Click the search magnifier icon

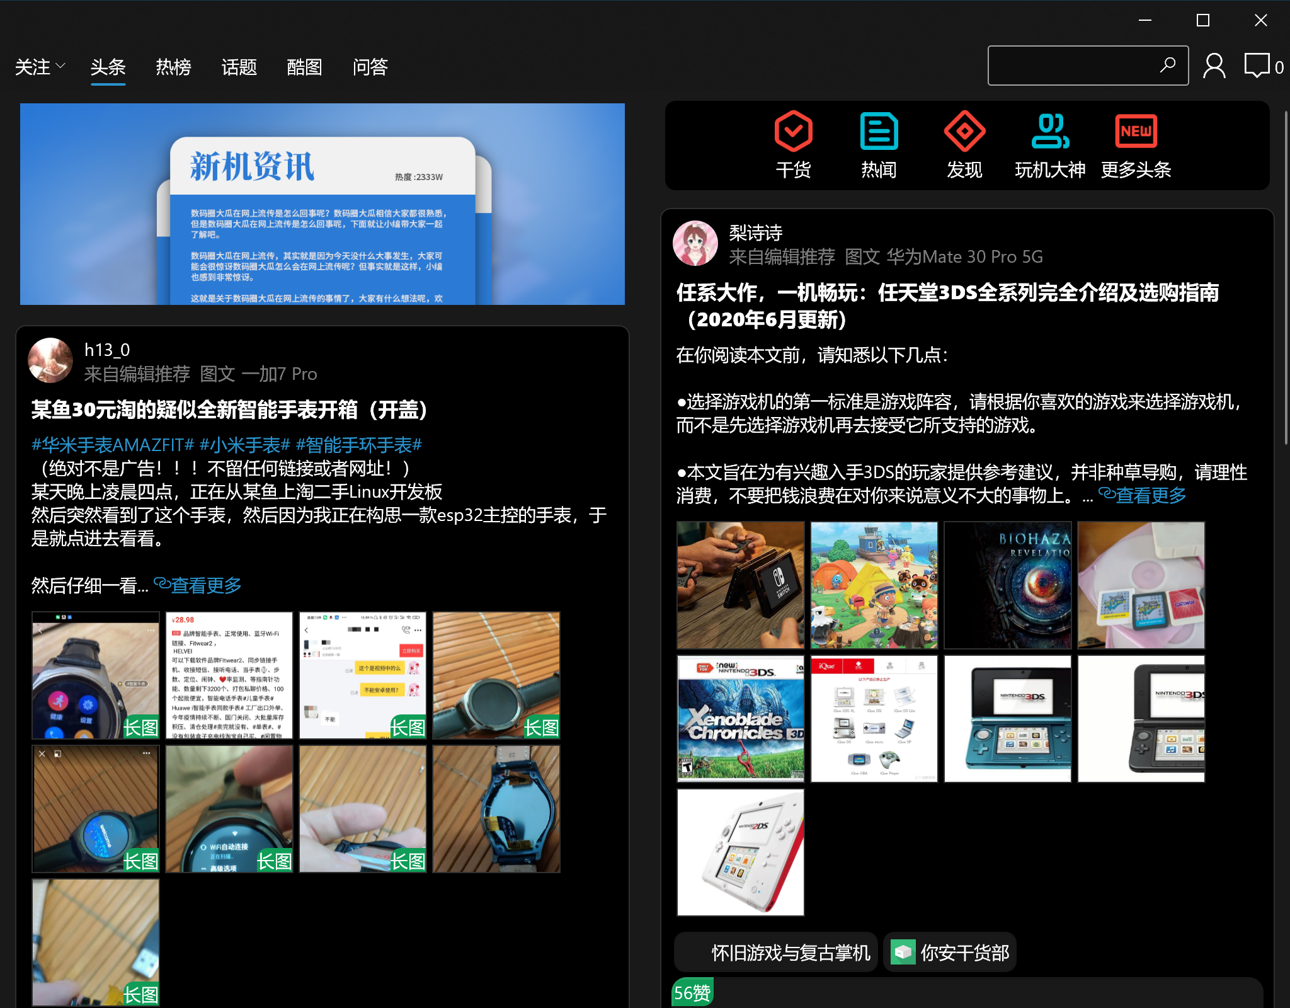1167,65
